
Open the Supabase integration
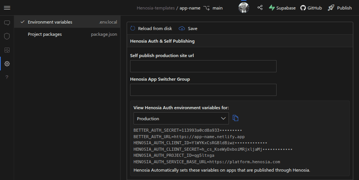pyautogui.click(x=282, y=8)
